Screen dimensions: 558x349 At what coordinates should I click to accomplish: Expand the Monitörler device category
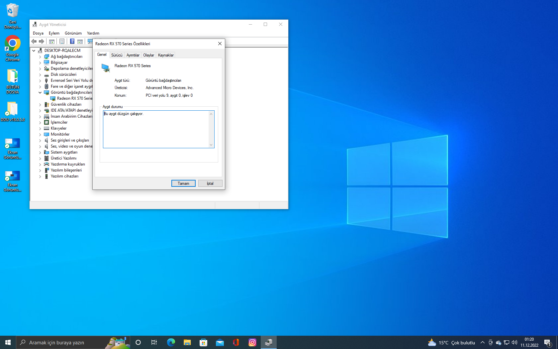(40, 135)
